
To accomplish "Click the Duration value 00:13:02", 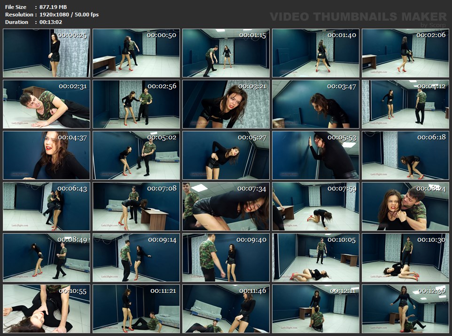I will [51, 22].
